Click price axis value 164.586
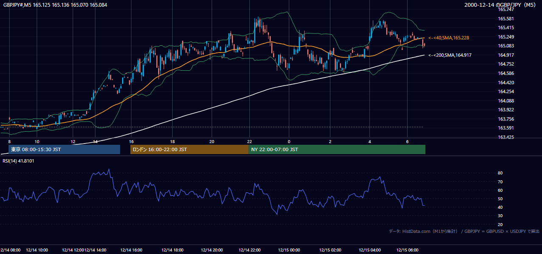 point(506,73)
